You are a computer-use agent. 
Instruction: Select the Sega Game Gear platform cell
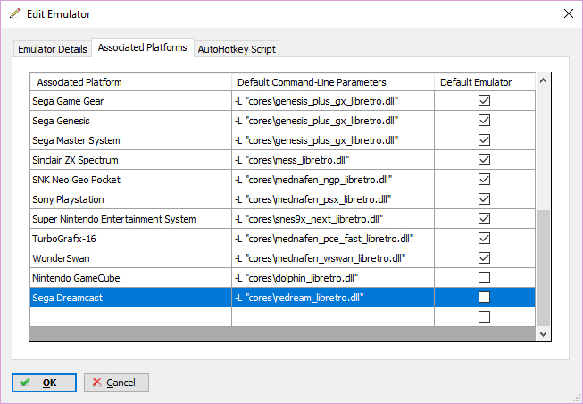pyautogui.click(x=130, y=101)
